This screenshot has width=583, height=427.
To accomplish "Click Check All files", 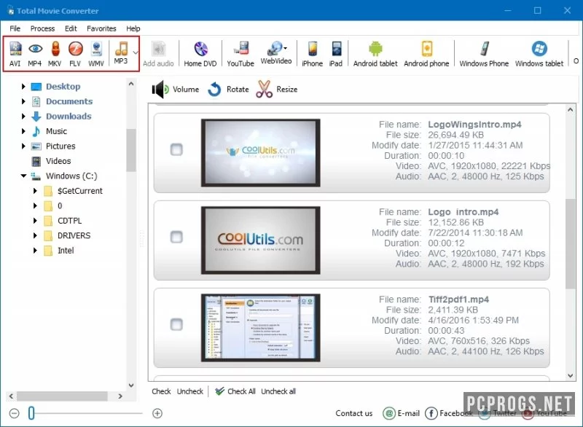I will point(235,391).
